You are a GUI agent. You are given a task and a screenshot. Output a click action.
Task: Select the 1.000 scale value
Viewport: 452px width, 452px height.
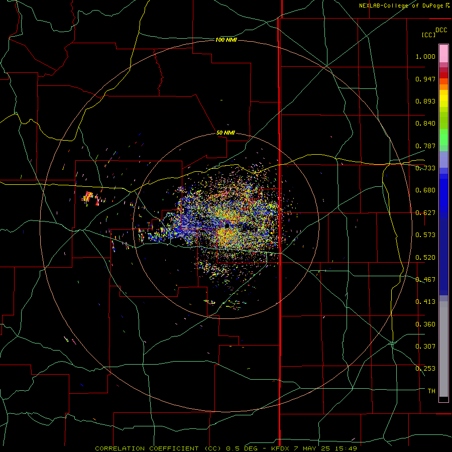click(425, 56)
